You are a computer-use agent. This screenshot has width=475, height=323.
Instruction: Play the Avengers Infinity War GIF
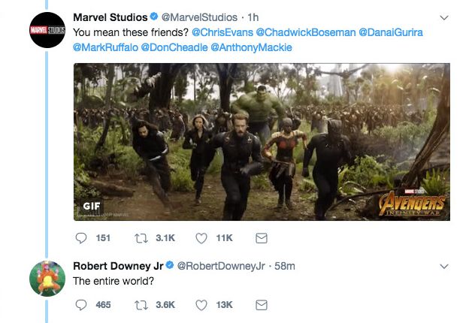point(262,142)
